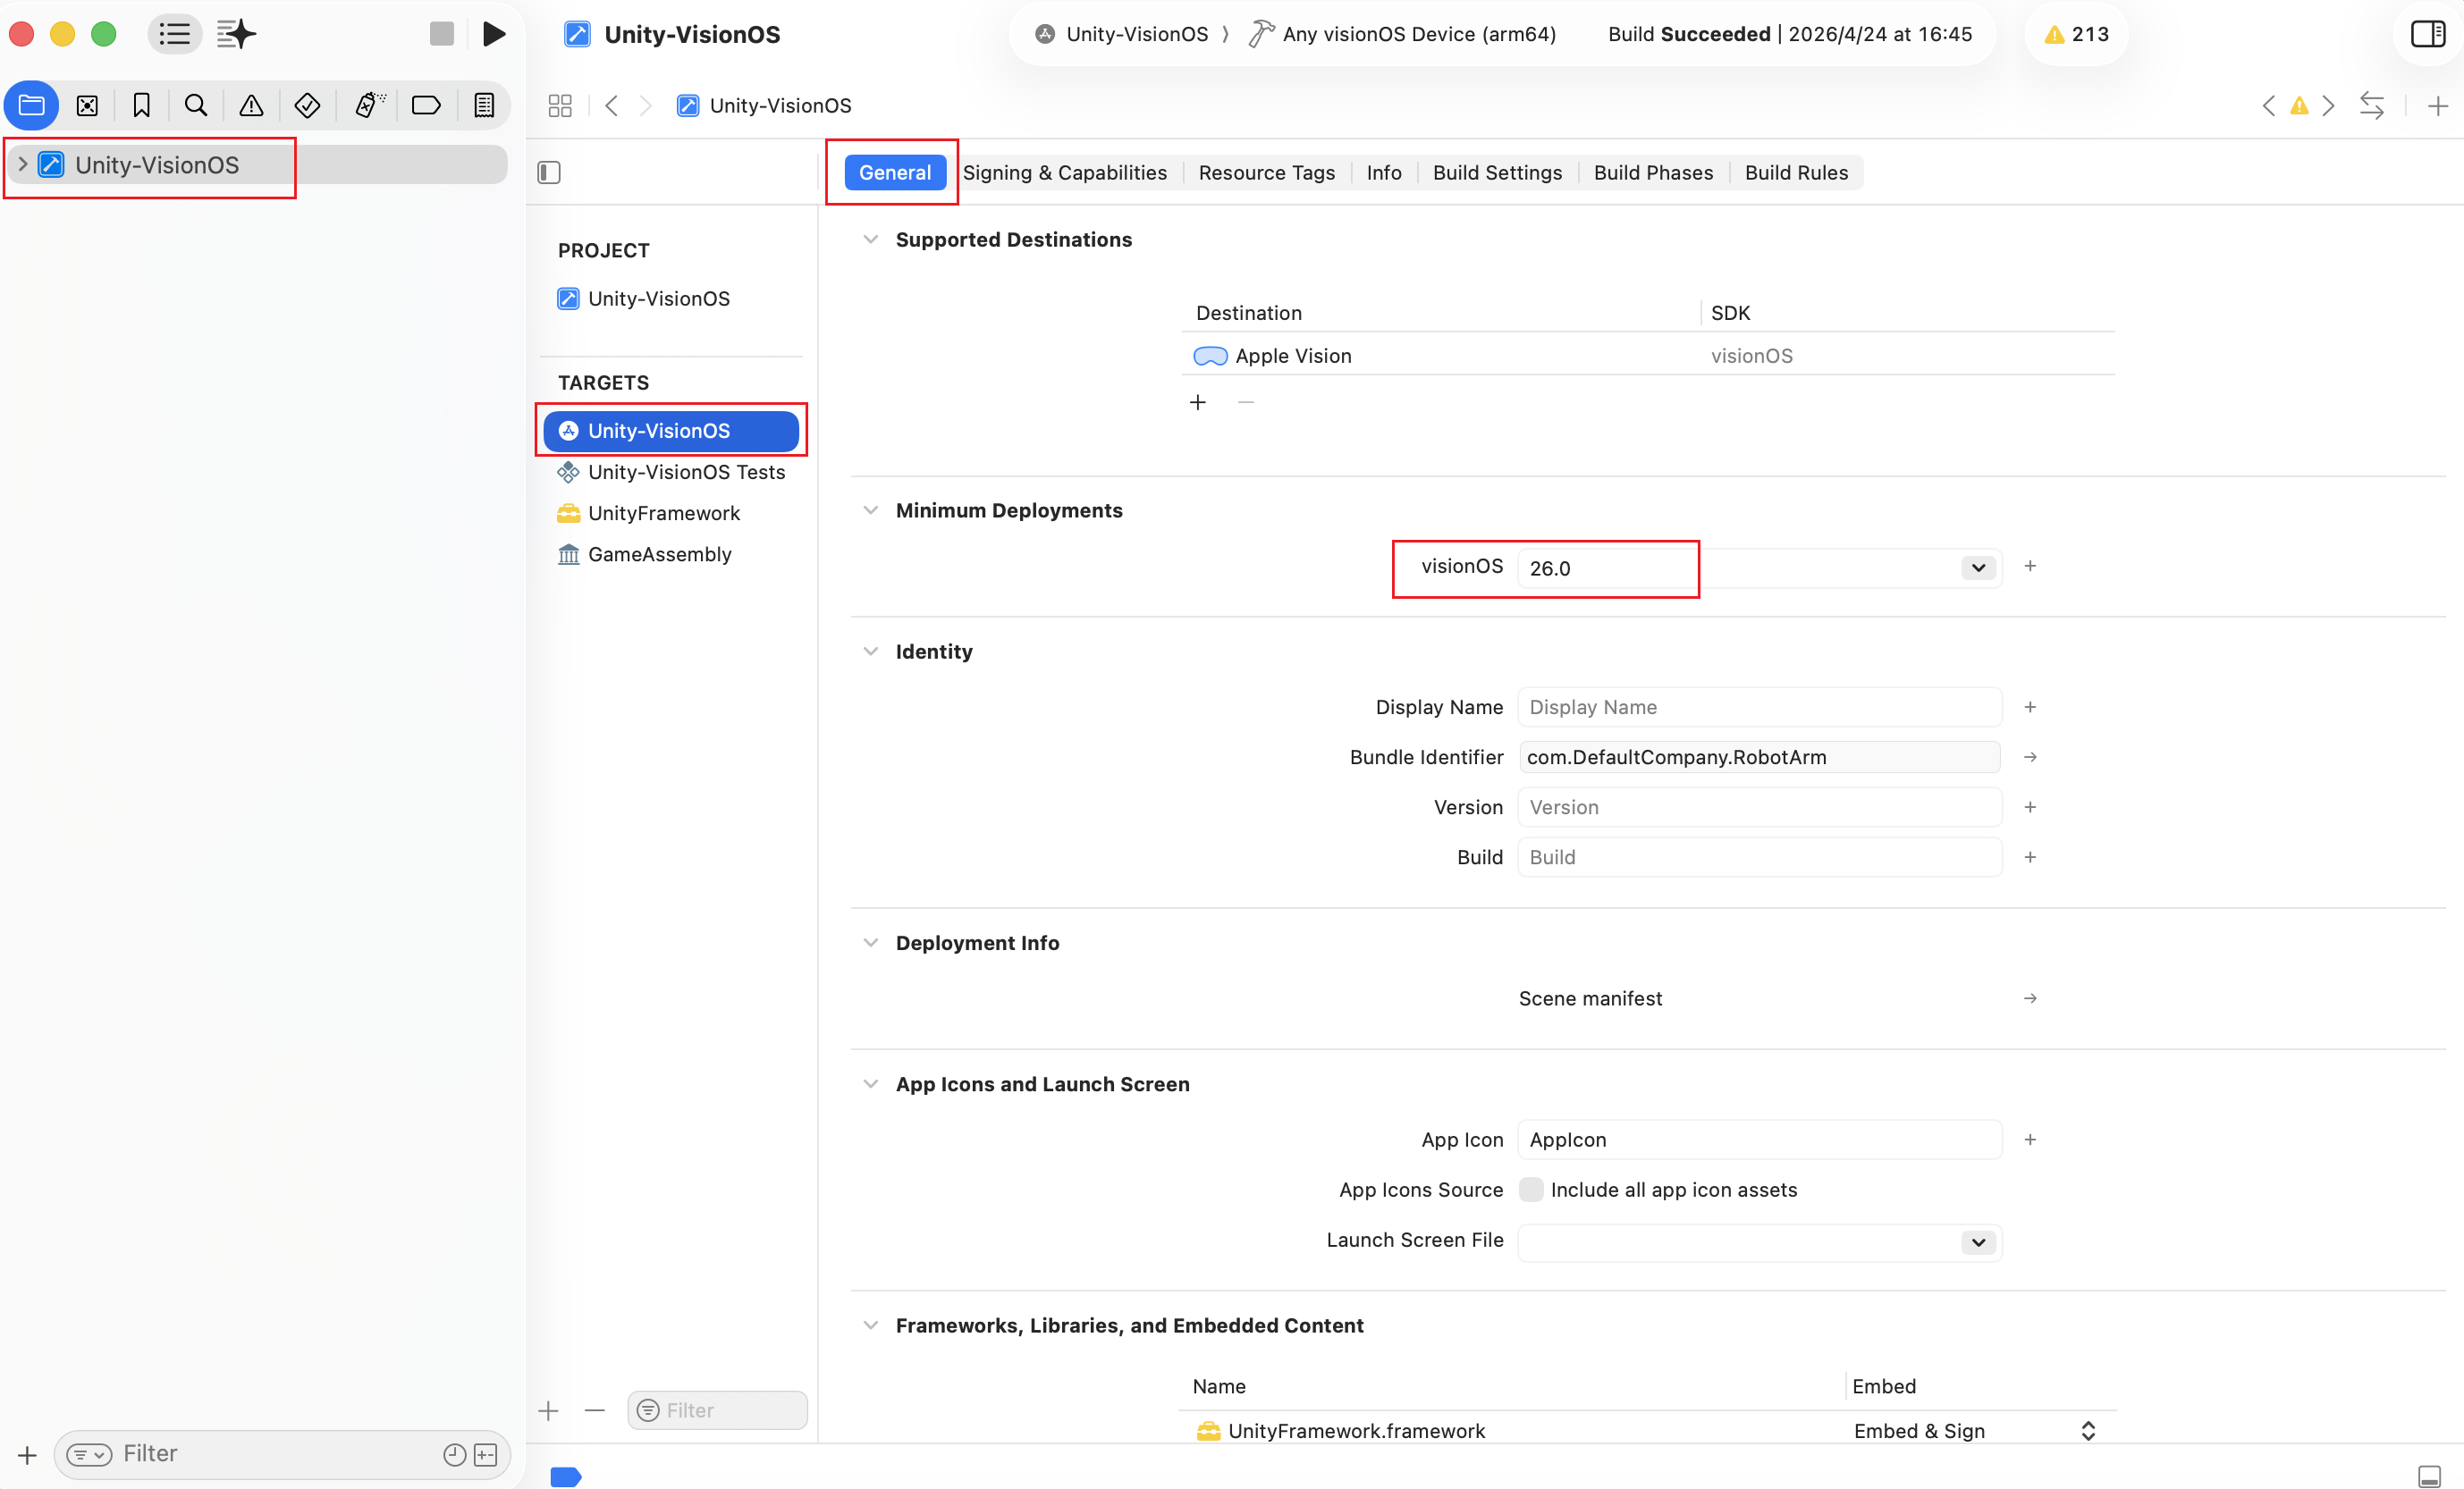Viewport: 2464px width, 1489px height.
Task: Click the Run play button
Action: 493,34
